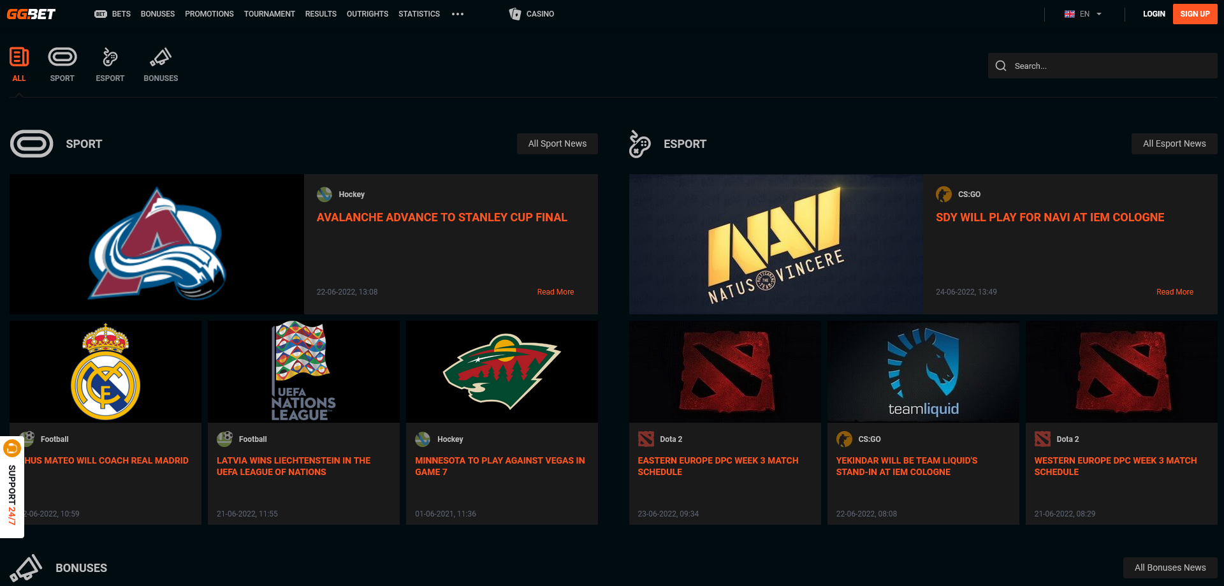Open Western Europe DPC Dota 2 thumbnail
This screenshot has width=1224, height=586.
click(1121, 372)
